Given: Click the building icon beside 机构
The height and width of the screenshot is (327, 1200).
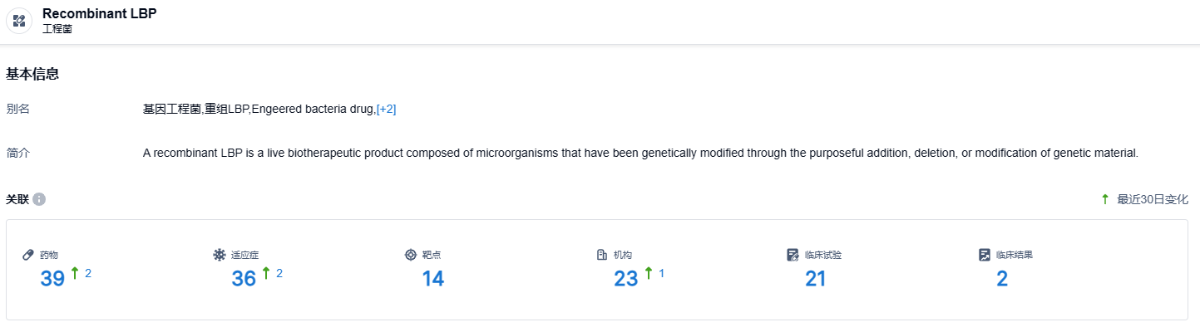Looking at the screenshot, I should click(602, 255).
